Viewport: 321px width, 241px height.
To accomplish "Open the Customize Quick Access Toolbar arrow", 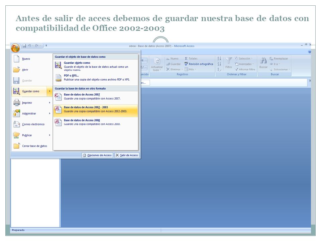I will 46,46.
